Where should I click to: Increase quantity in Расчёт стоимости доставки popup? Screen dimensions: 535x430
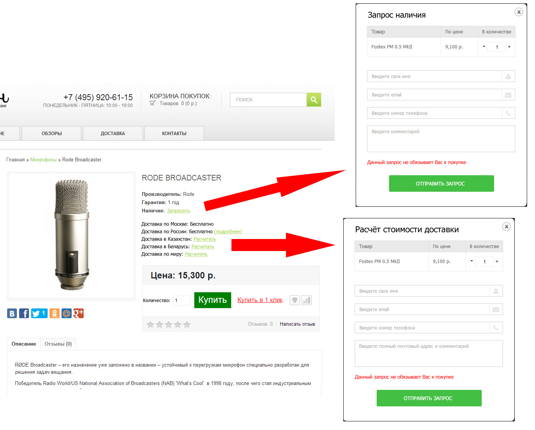coord(497,262)
